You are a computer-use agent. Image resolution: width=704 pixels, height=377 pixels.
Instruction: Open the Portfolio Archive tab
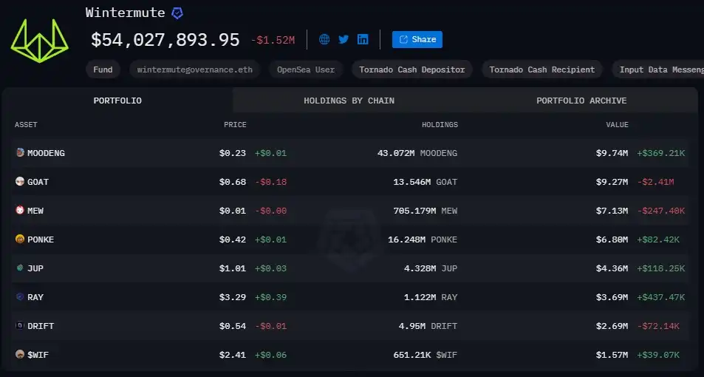click(581, 101)
